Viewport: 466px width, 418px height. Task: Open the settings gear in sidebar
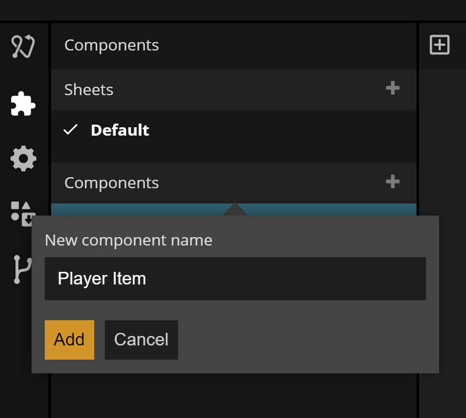pos(23,158)
